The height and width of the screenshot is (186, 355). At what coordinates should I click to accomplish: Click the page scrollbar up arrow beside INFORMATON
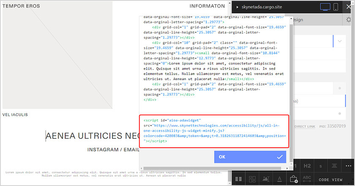[230, 3]
